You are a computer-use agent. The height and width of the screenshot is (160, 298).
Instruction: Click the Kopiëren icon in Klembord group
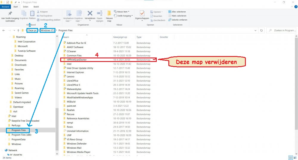tap(24, 13)
